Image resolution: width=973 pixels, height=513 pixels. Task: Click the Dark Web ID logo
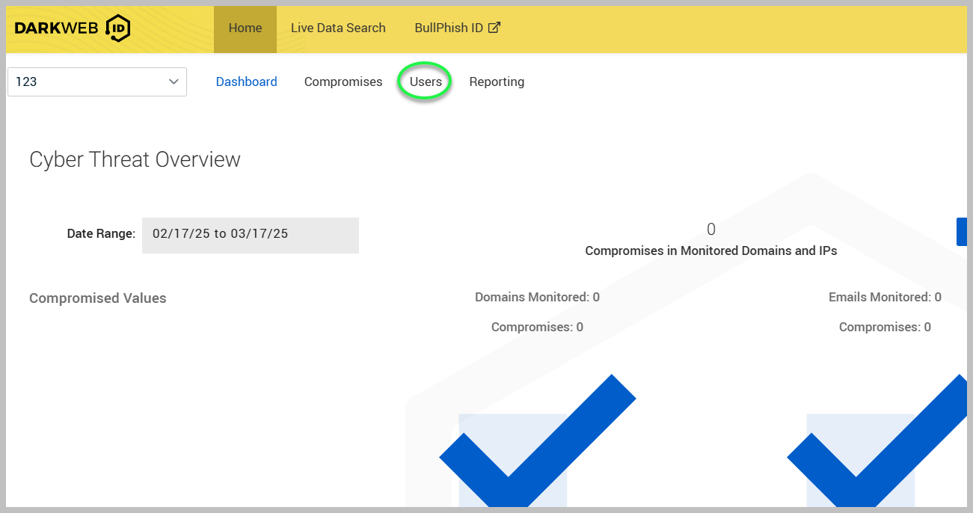point(73,28)
